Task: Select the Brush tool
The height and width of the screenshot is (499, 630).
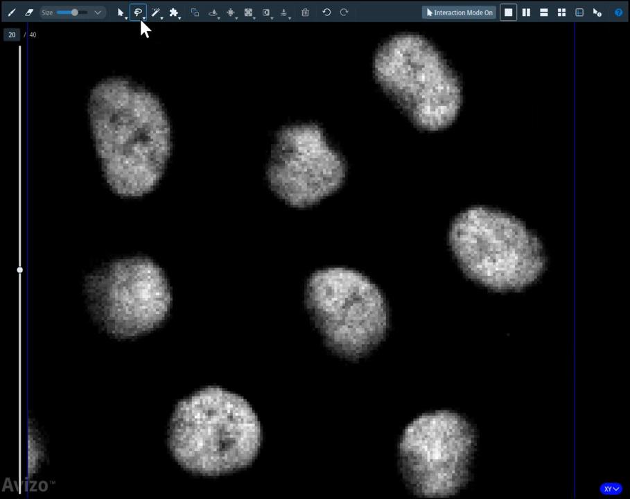Action: [x=12, y=12]
